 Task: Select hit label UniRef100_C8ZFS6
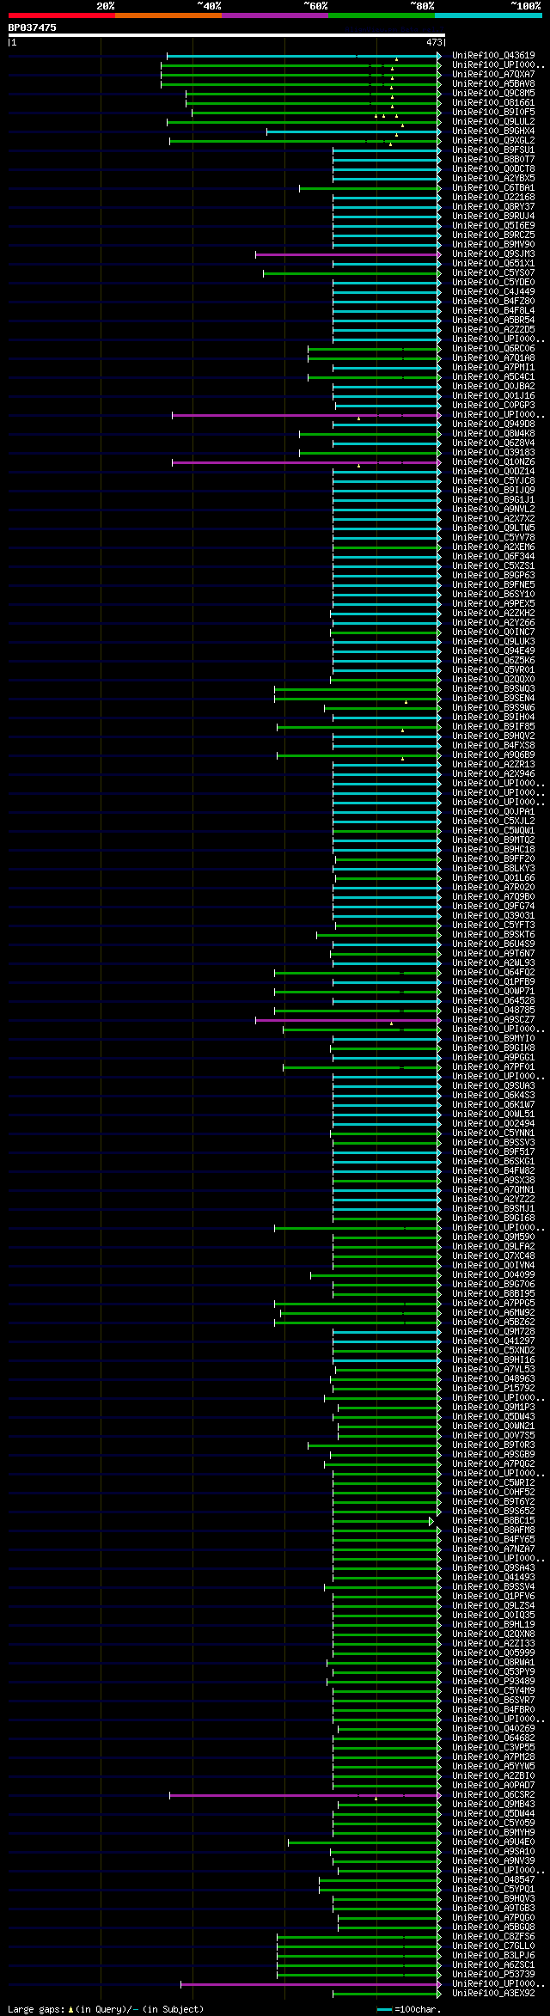coord(493,1936)
